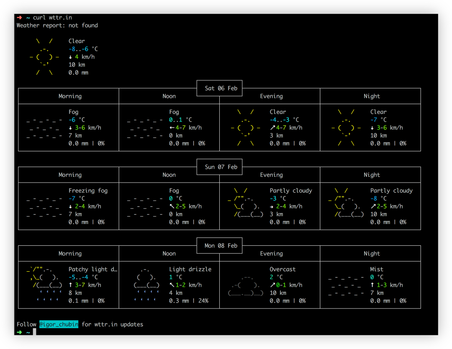Click Monday Morning temperature '-5..-4 °C'
452x349 pixels.
83,277
